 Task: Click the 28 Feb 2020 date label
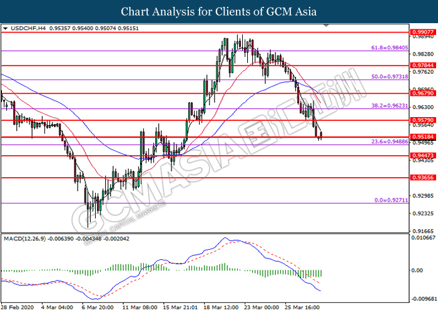pyautogui.click(x=18, y=307)
